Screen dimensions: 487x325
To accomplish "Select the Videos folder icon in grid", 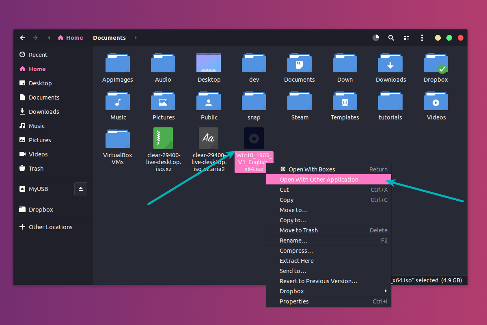I will 436,101.
